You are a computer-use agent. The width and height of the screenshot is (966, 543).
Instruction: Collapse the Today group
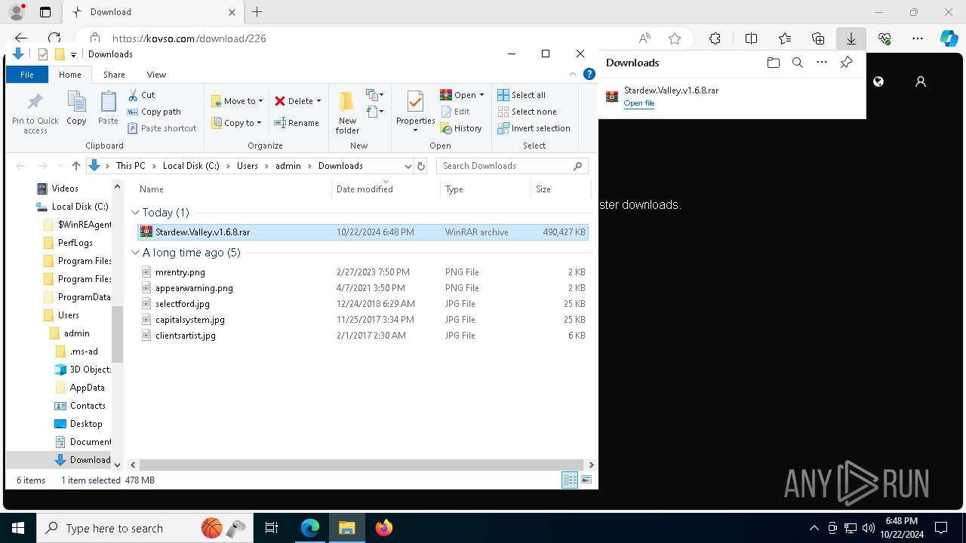click(x=135, y=213)
